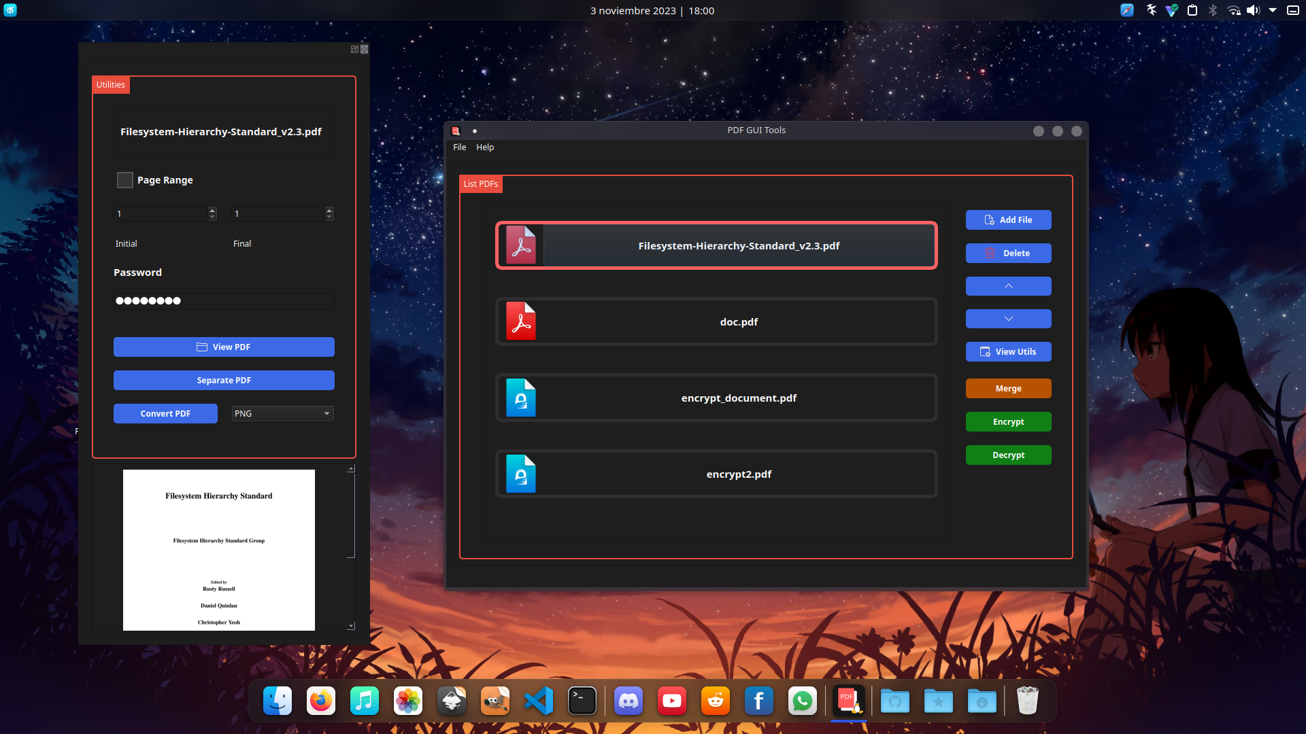This screenshot has height=734, width=1306.
Task: Click the Add File button
Action: pos(1008,220)
